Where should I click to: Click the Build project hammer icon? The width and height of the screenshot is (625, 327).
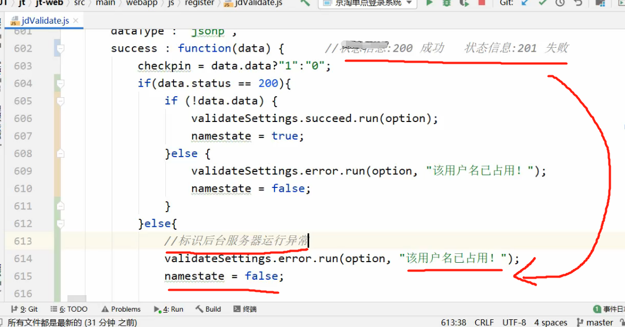305,3
